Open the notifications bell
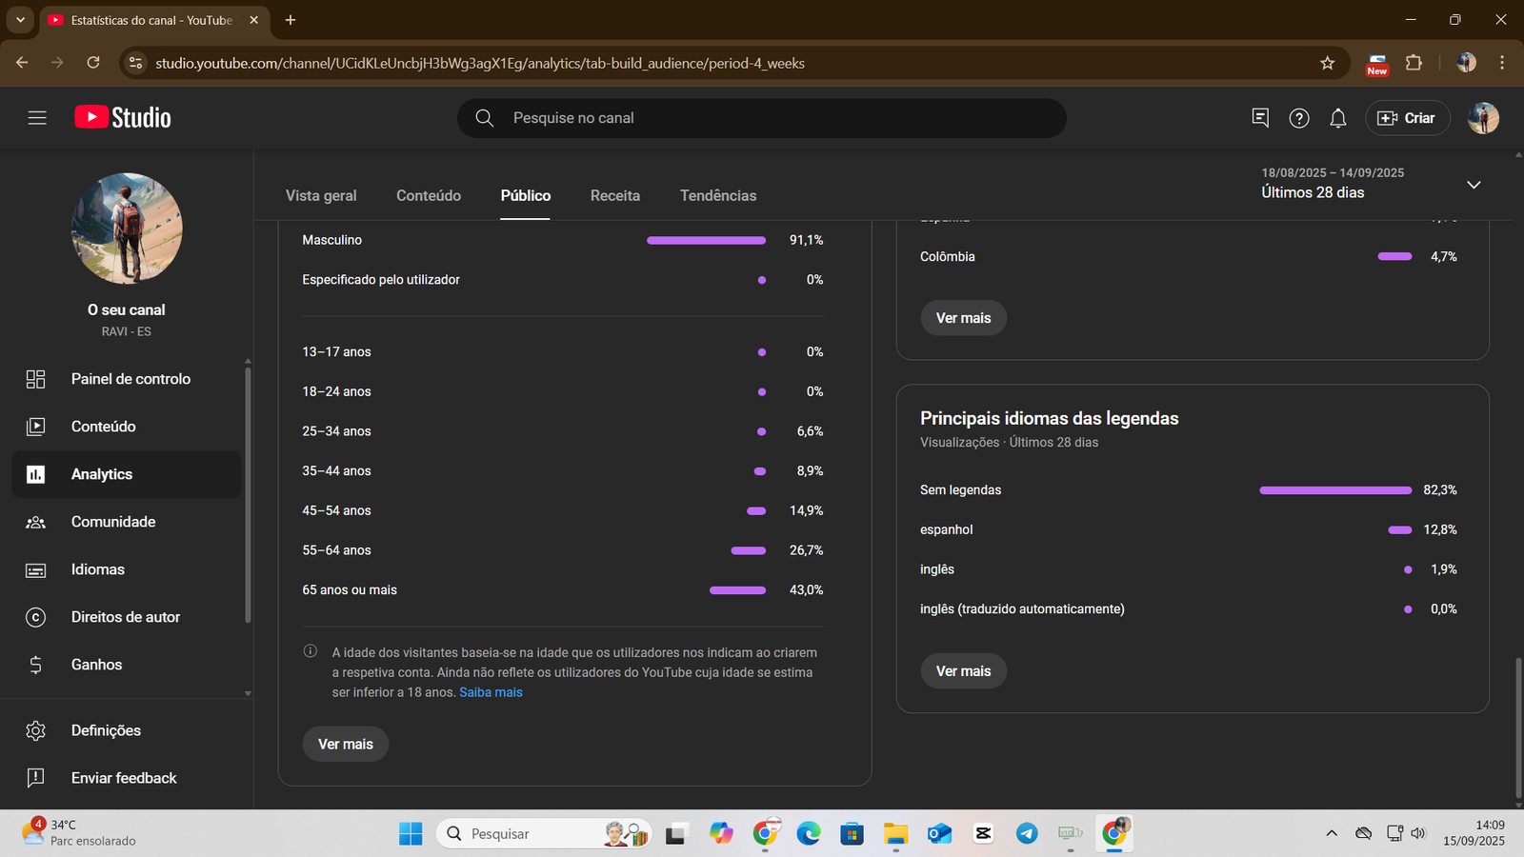This screenshot has width=1524, height=857. (x=1337, y=118)
